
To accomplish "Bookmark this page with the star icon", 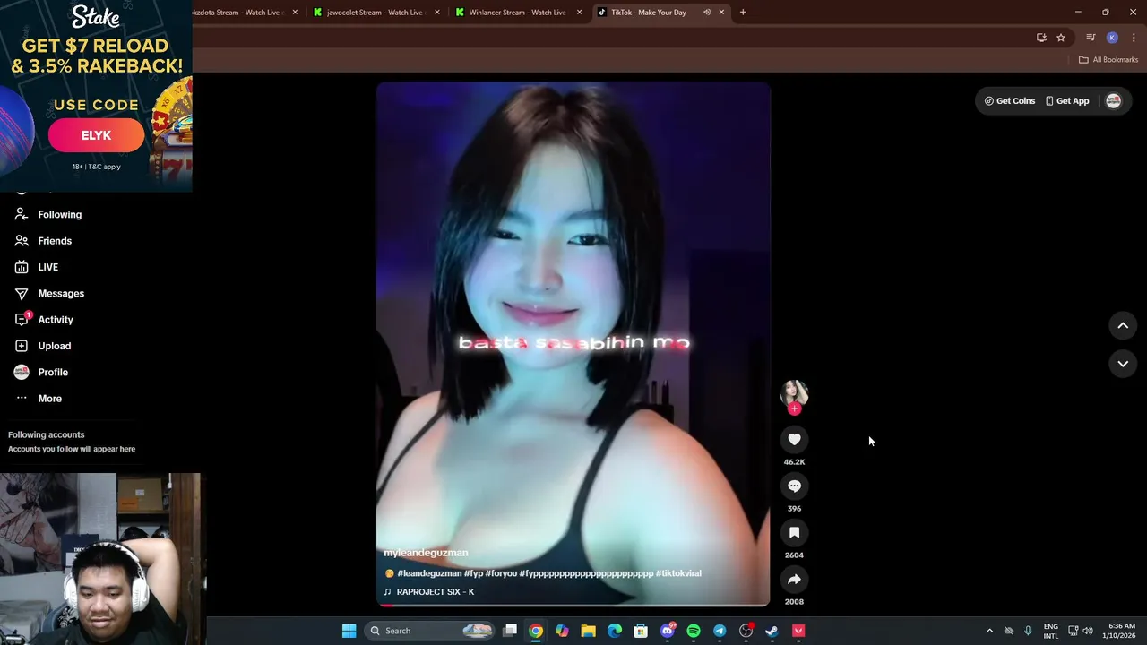I will coord(1061,38).
